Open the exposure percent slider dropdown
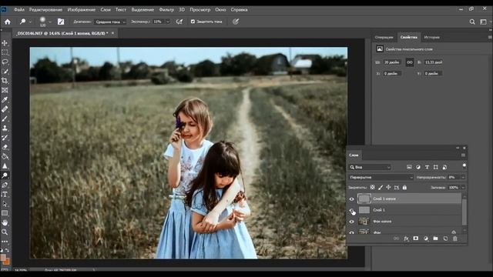 click(x=168, y=22)
